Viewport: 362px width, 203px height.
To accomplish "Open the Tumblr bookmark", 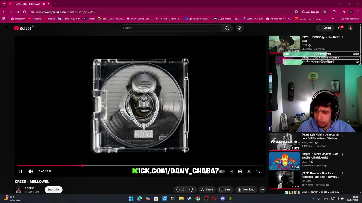I will 89,19.
